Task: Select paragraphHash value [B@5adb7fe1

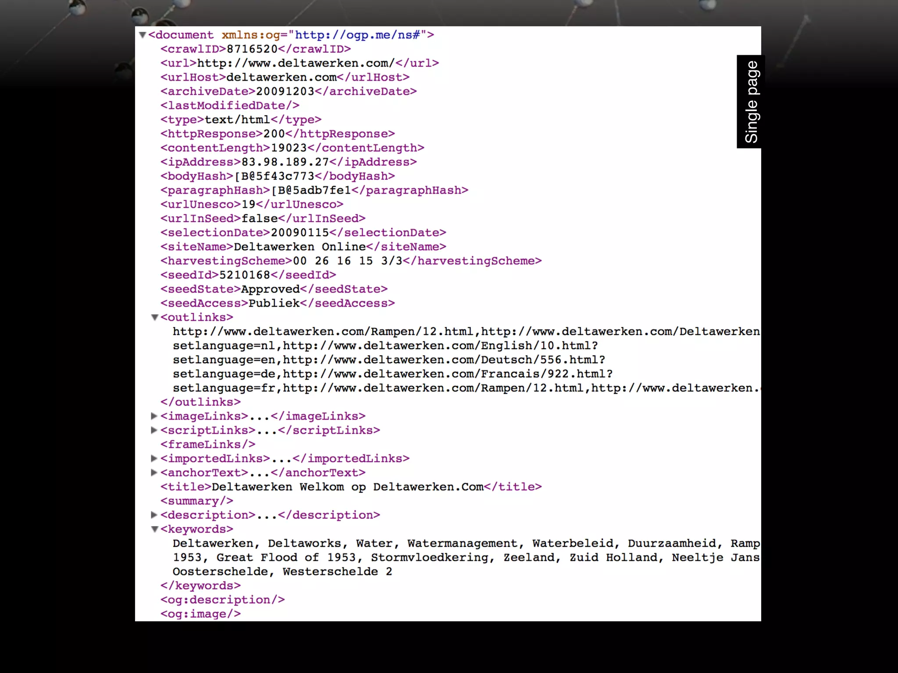Action: [x=311, y=190]
